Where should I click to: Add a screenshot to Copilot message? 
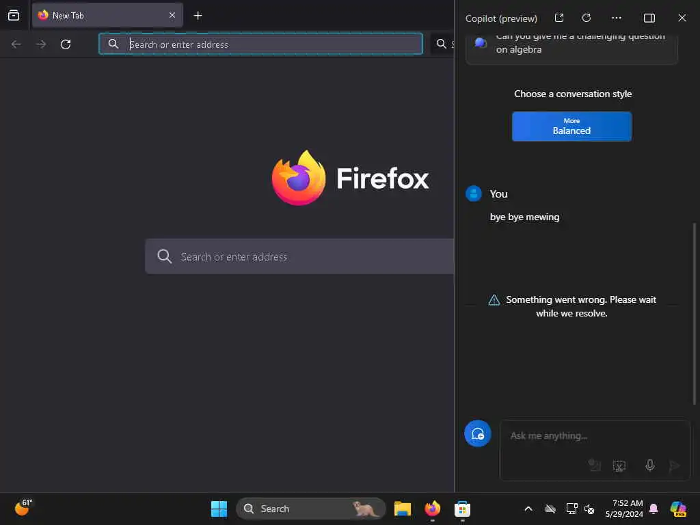coord(619,466)
